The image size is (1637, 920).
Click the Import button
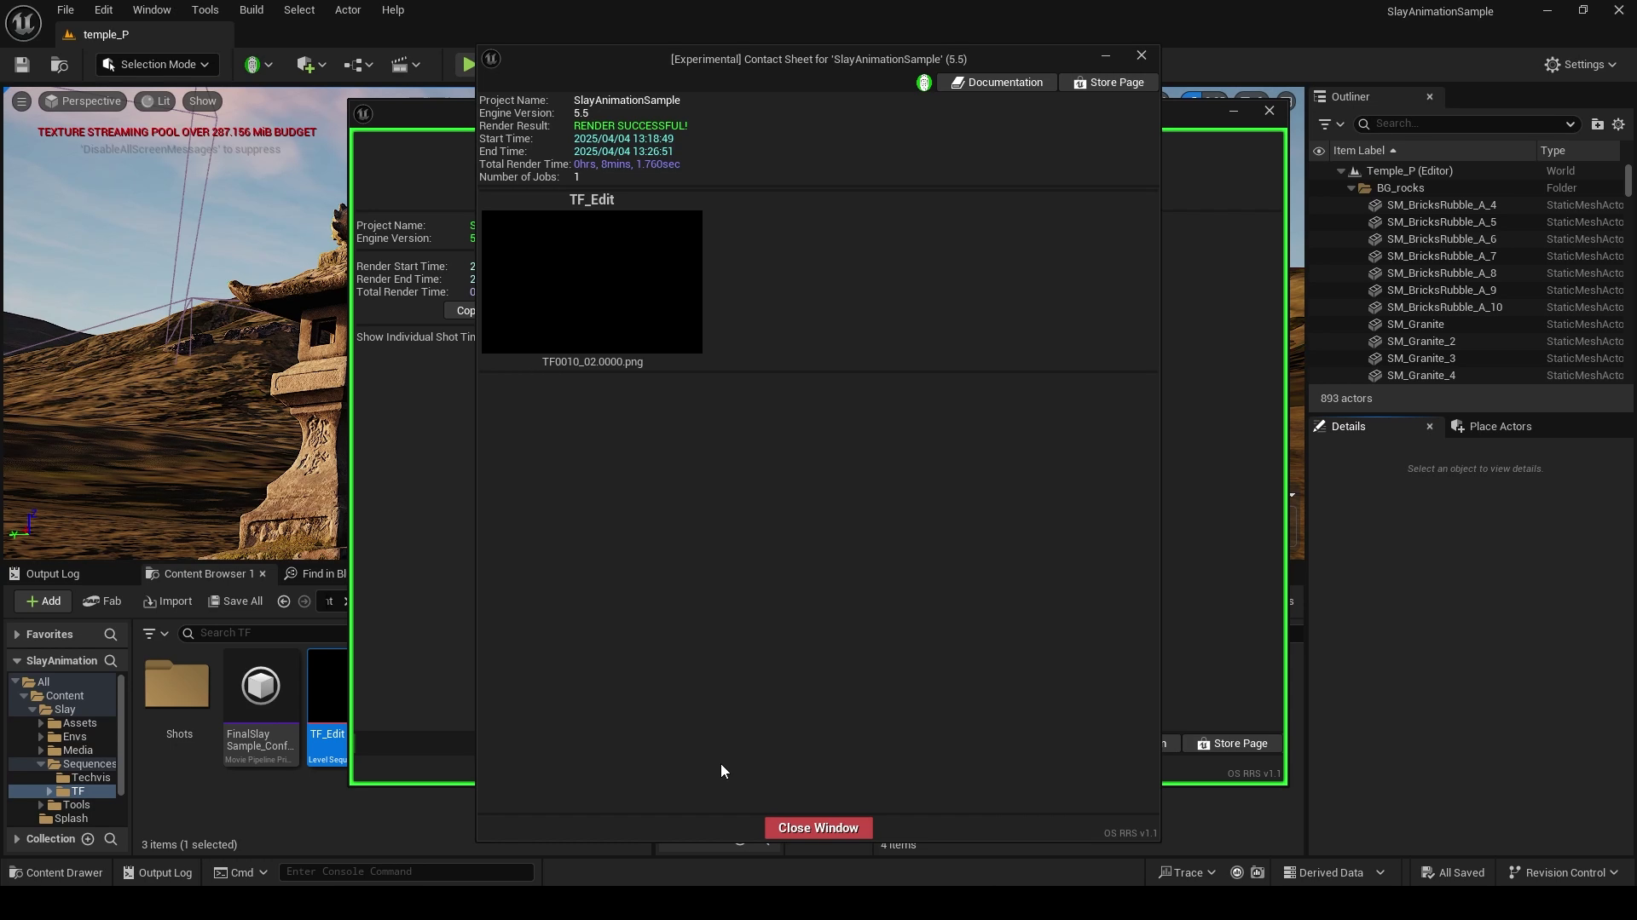click(x=168, y=601)
